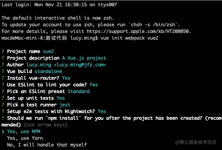Viewport: 222px width, 150px height.
Task: Select the "Yes, use NPM" option
Action: pos(24,132)
